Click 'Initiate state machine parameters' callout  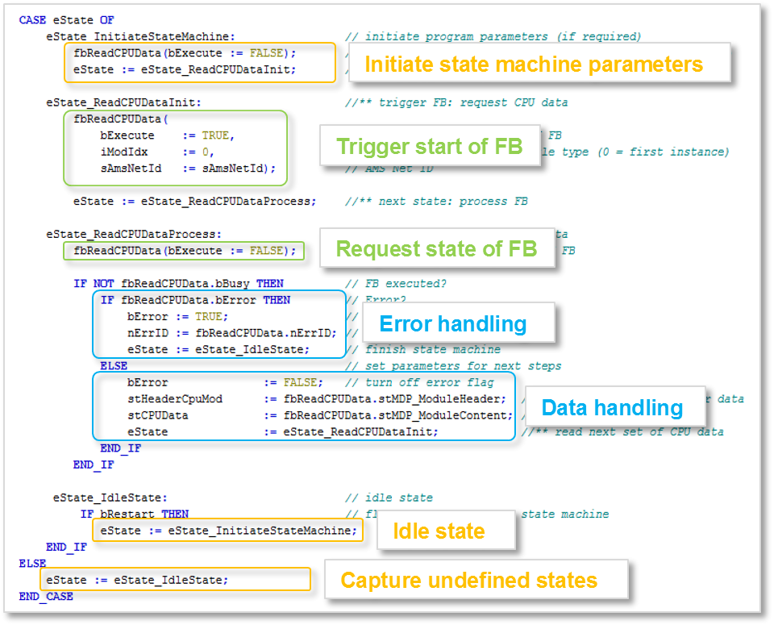click(539, 63)
